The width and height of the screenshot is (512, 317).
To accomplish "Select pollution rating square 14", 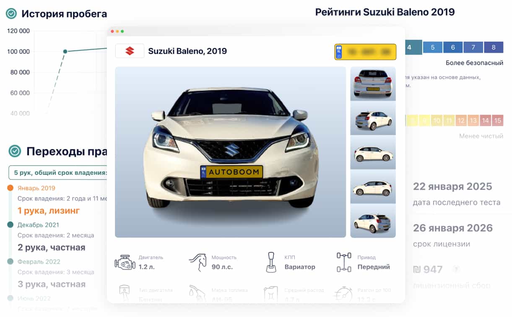I will click(485, 121).
